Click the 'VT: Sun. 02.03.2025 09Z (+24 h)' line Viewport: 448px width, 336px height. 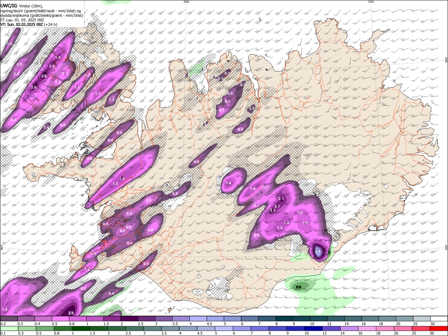(x=29, y=24)
